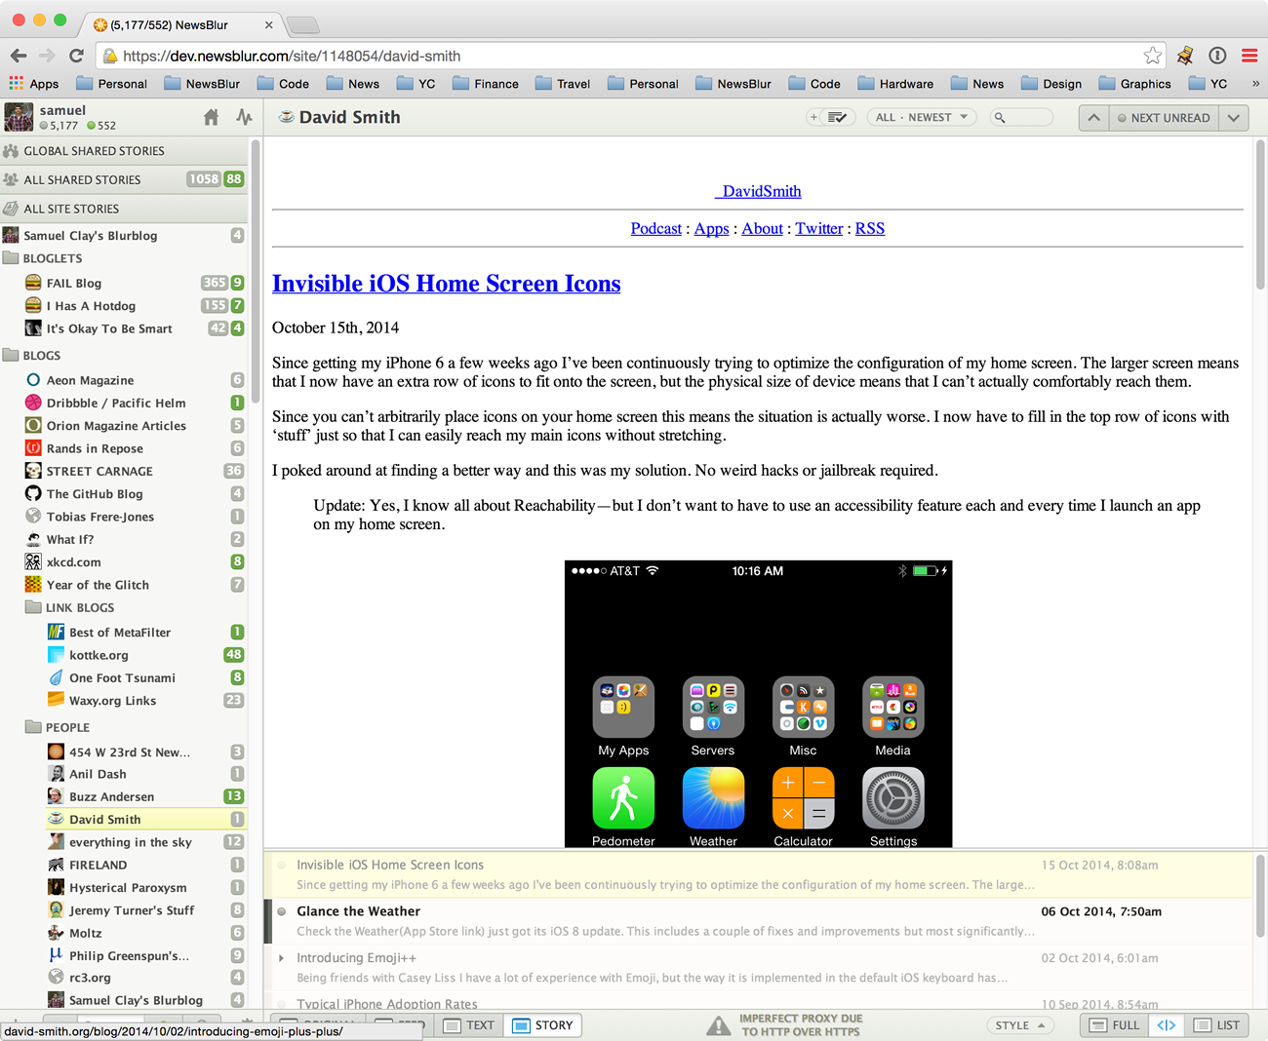Open the kottke.org feed

(124, 655)
